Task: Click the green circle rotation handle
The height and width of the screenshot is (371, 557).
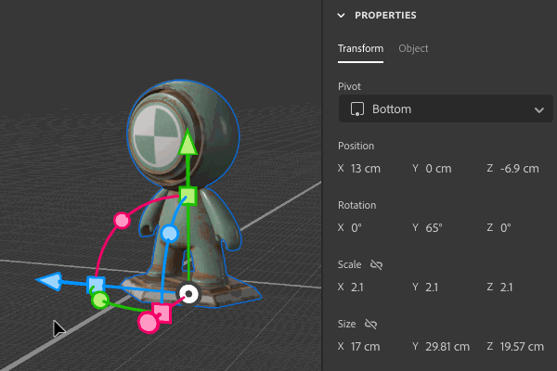Action: pos(100,301)
